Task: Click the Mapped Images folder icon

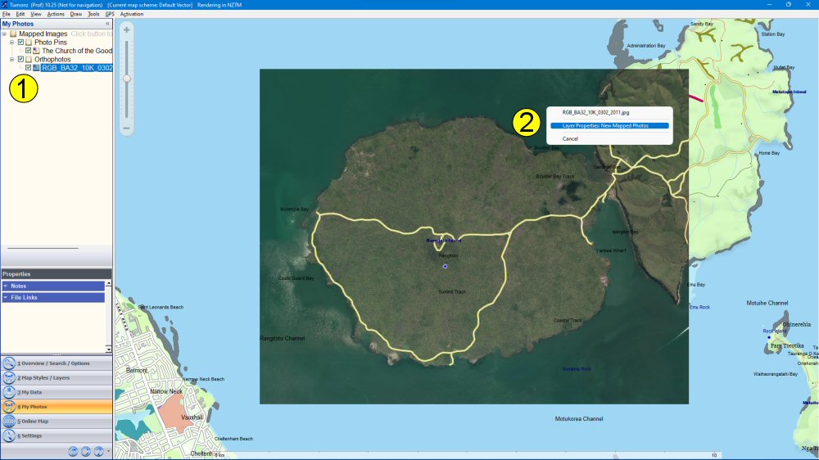Action: [14, 34]
